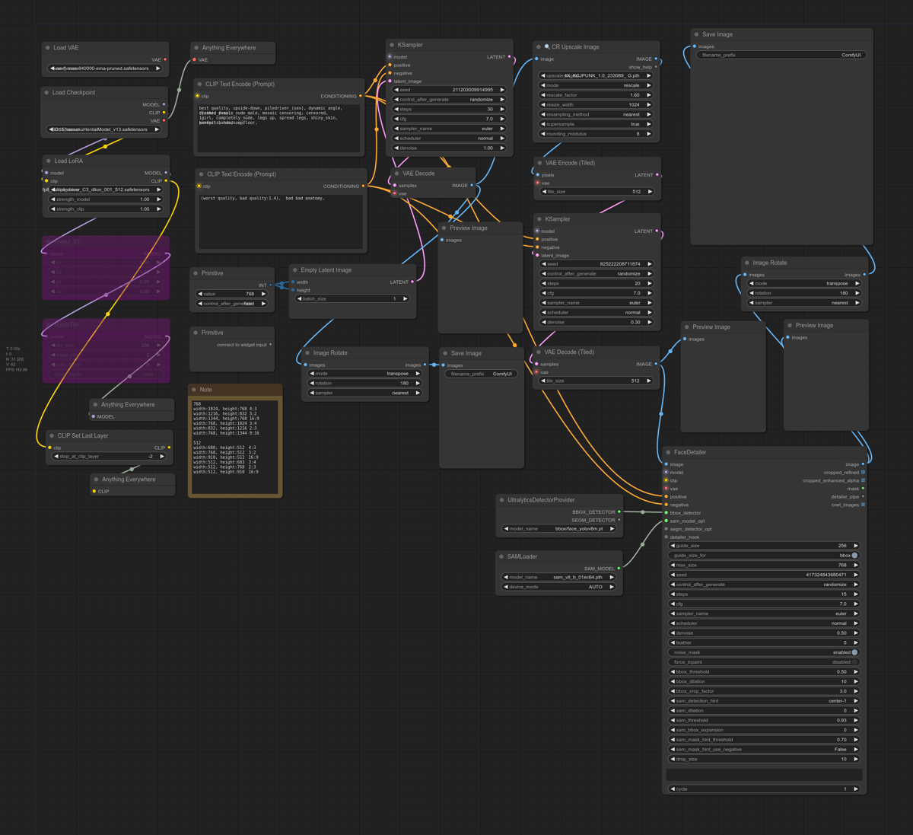Open the sampler_name dropdown in the top KSampler
The image size is (913, 835).
(x=449, y=129)
